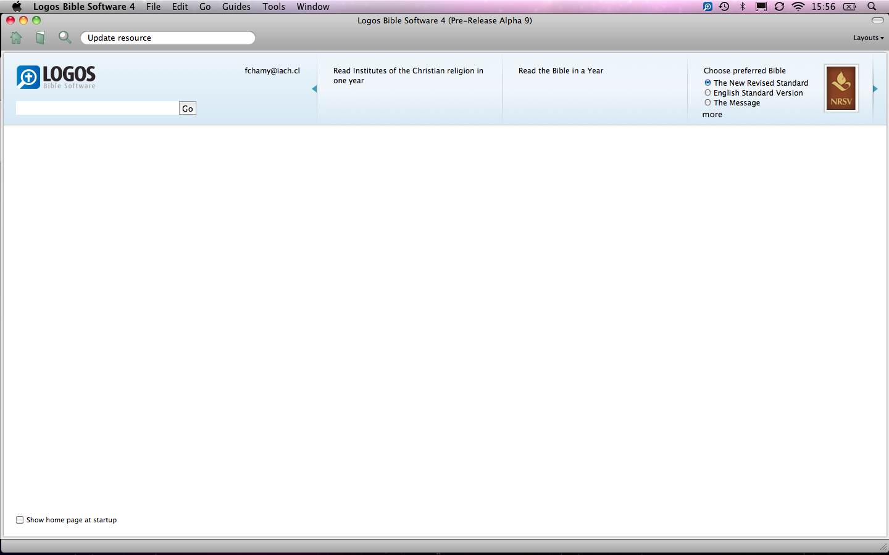Viewport: 889px width, 555px height.
Task: Select The New Revised Standard radio button
Action: pos(707,83)
